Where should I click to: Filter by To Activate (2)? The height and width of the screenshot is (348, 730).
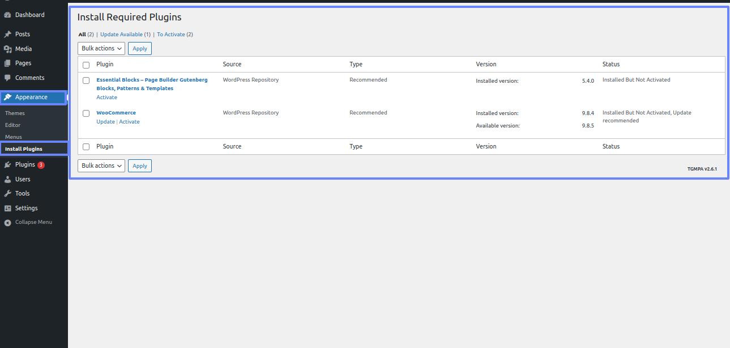pyautogui.click(x=175, y=35)
